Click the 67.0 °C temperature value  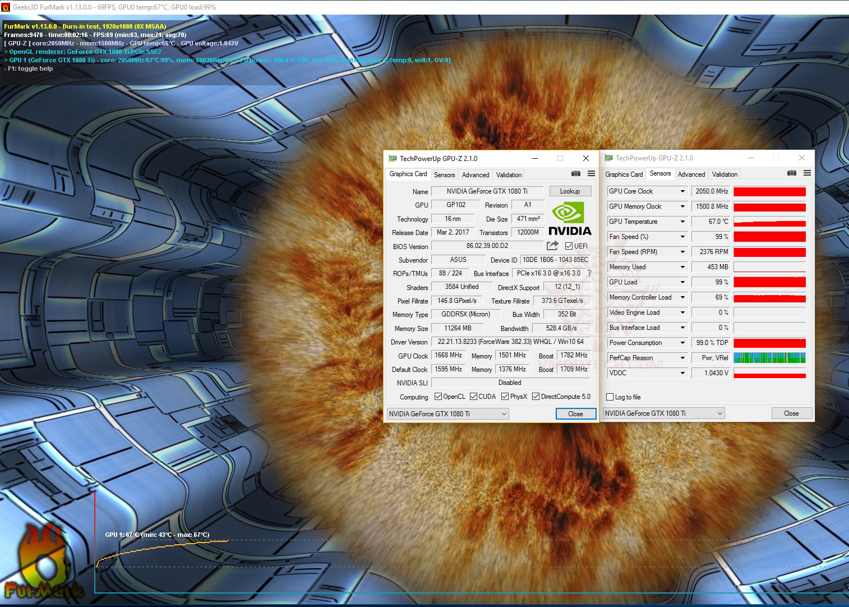[x=712, y=222]
